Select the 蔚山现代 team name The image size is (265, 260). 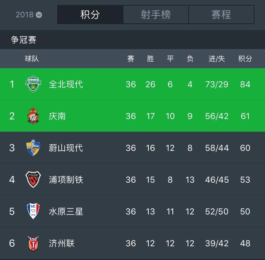[66, 148]
